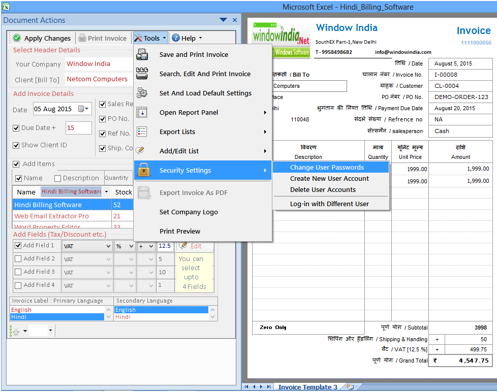
Task: Click the Tools wrench icon
Action: (x=138, y=38)
